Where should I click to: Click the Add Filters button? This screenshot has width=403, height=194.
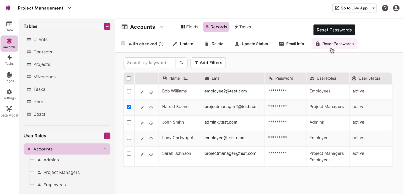pyautogui.click(x=208, y=63)
